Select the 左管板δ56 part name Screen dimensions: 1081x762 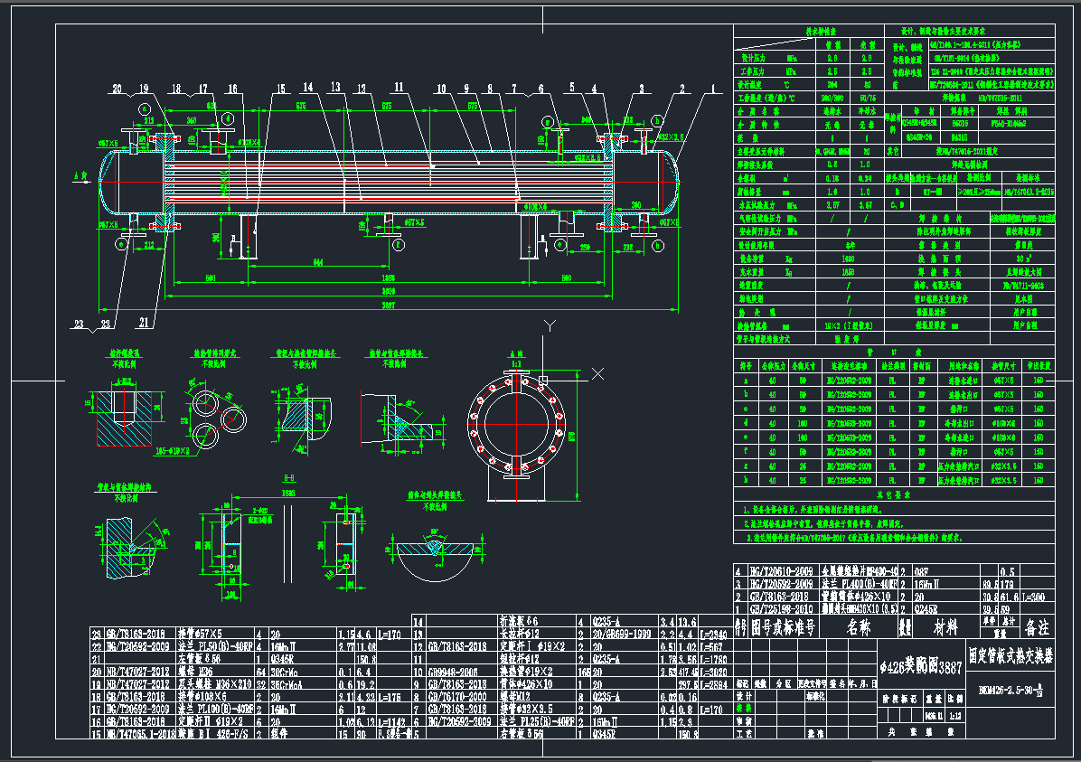click(197, 659)
